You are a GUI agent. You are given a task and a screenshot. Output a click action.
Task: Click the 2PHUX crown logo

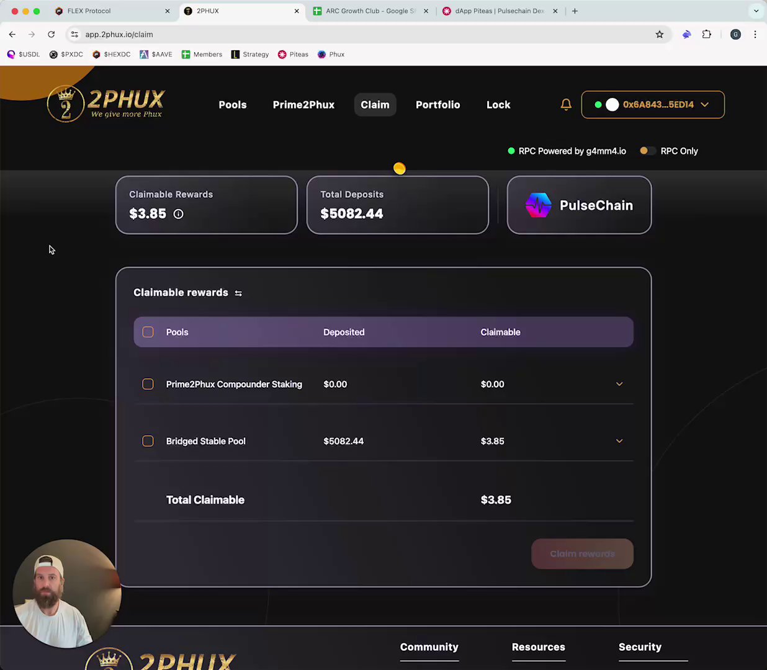106,104
